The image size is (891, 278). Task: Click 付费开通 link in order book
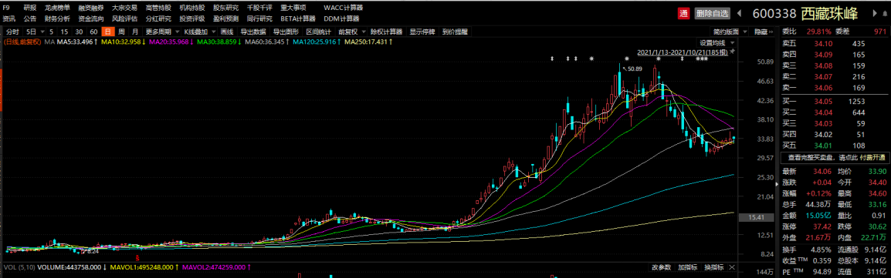[872, 157]
